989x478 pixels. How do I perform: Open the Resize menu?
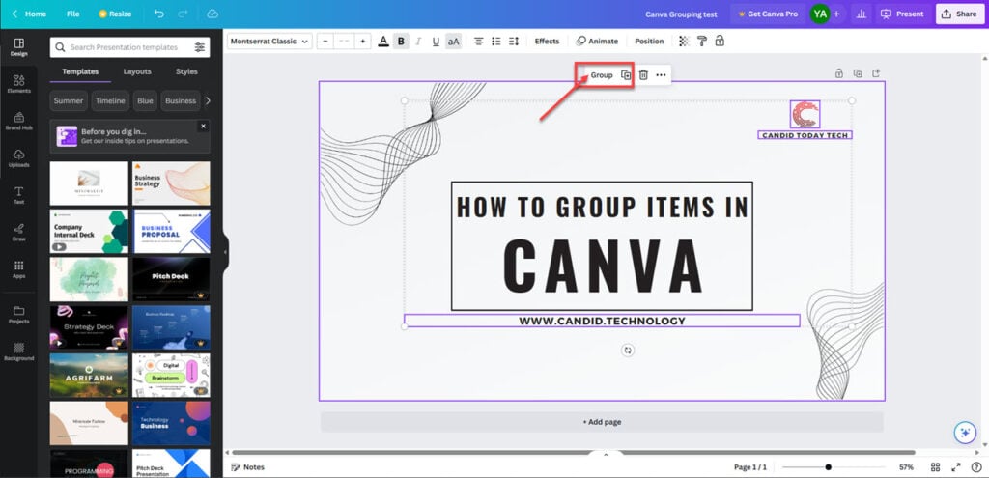pos(115,14)
